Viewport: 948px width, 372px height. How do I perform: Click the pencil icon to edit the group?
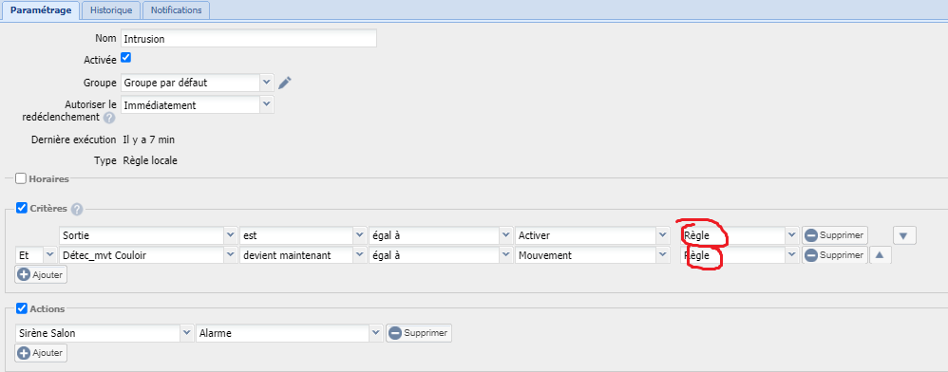(285, 83)
